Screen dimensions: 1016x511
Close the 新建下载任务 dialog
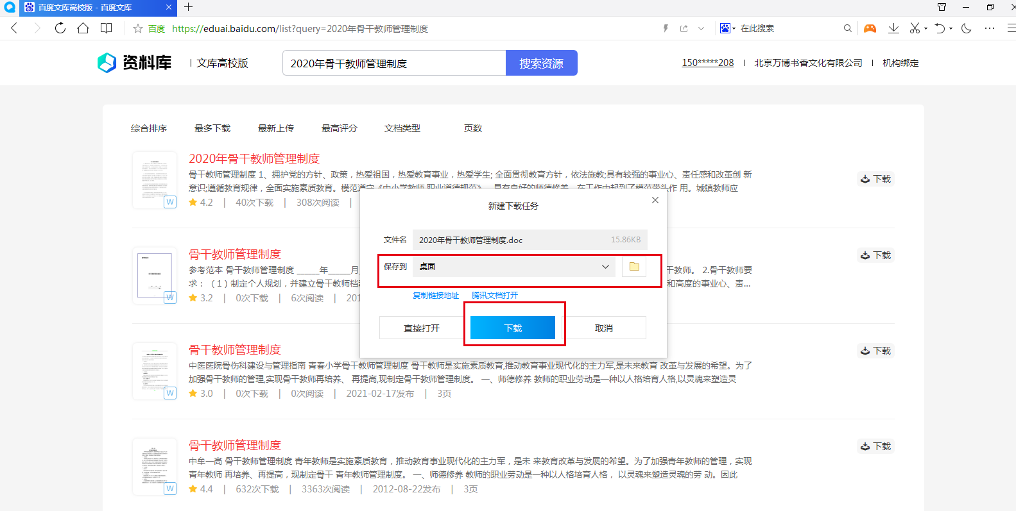point(655,200)
